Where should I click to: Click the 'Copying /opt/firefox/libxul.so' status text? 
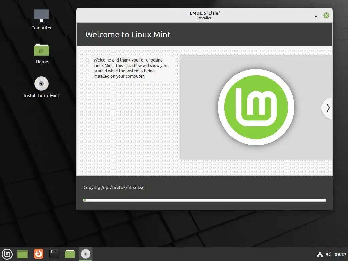[114, 187]
